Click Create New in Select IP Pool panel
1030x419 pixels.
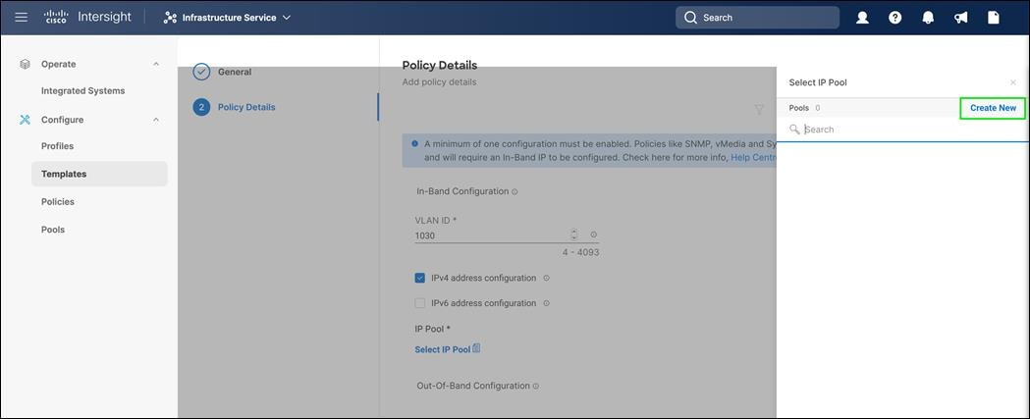click(993, 108)
